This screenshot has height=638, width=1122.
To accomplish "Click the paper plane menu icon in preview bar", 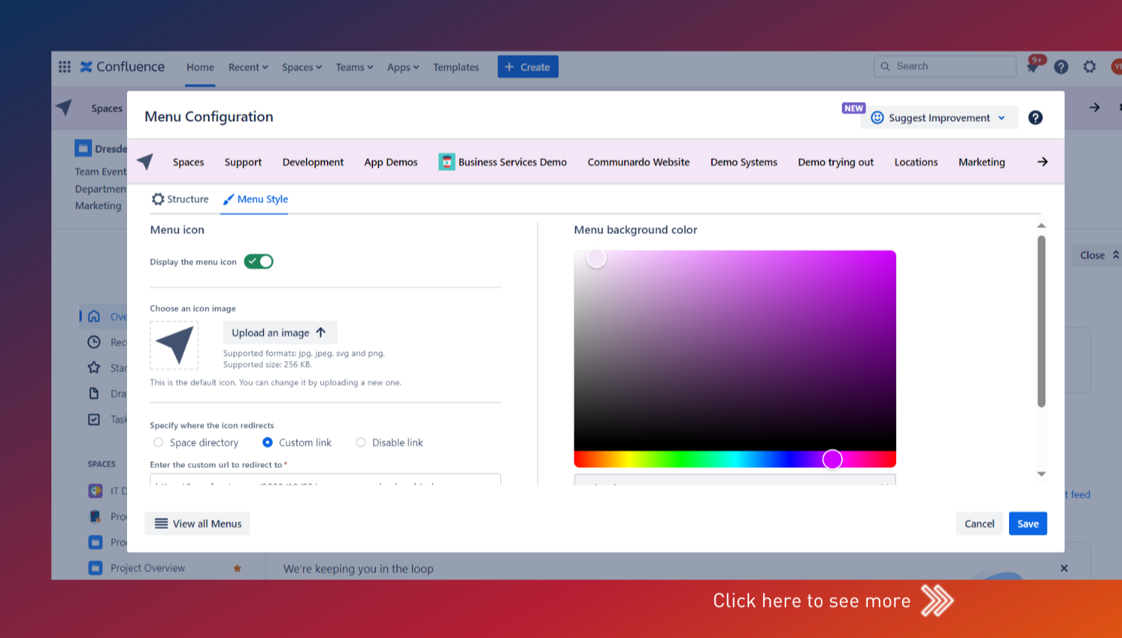I will (x=146, y=161).
